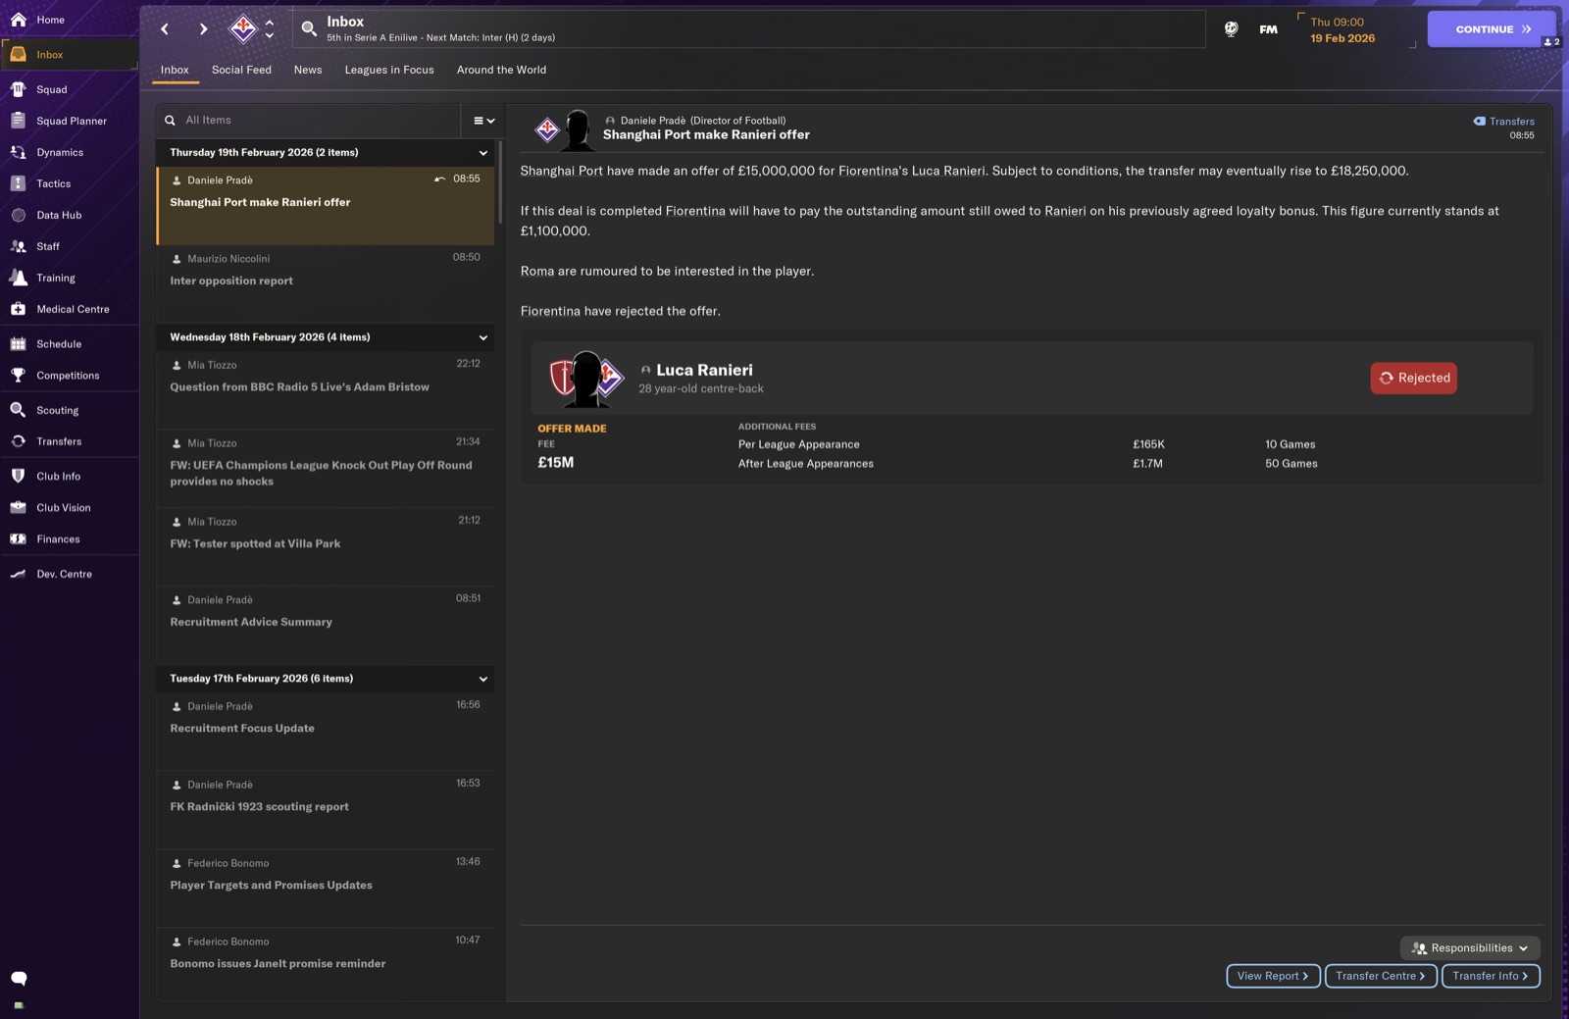Switch to the Social Feed tab
Viewport: 1569px width, 1019px height.
241,70
